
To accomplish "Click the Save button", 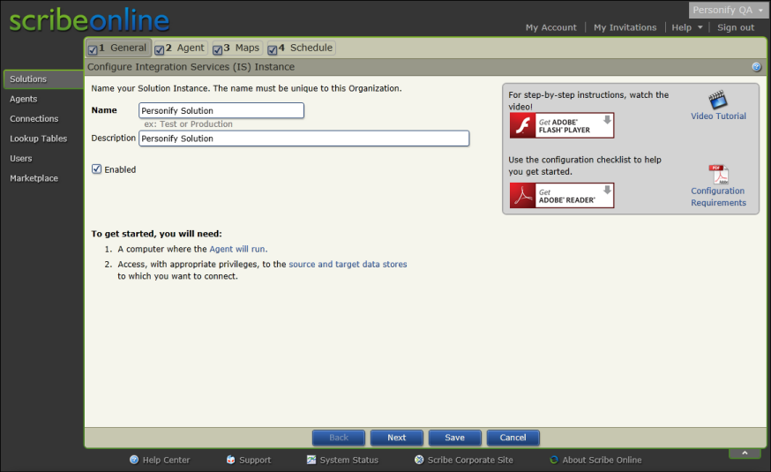I will click(454, 438).
